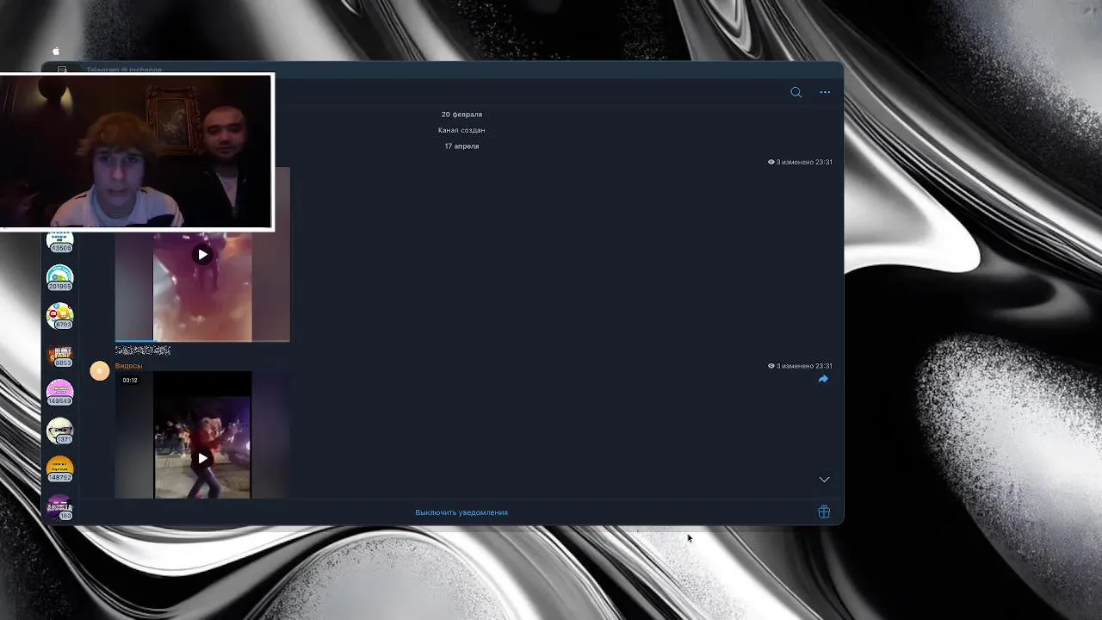This screenshot has width=1102, height=620.
Task: Click the view count of the upper post
Action: [x=772, y=162]
